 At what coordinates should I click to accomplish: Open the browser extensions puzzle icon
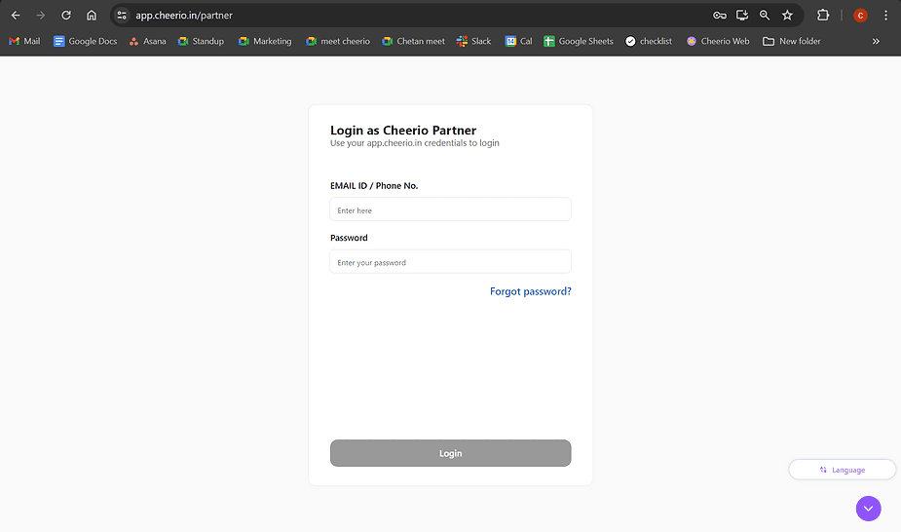(823, 16)
